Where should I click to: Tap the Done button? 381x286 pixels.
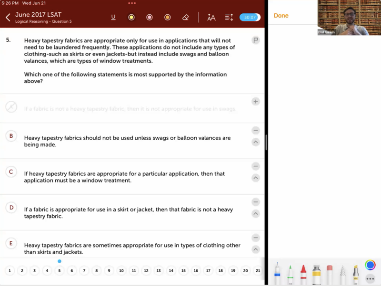point(281,16)
